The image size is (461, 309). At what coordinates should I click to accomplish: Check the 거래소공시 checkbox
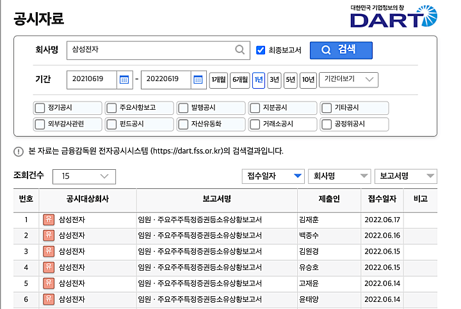tap(255, 124)
